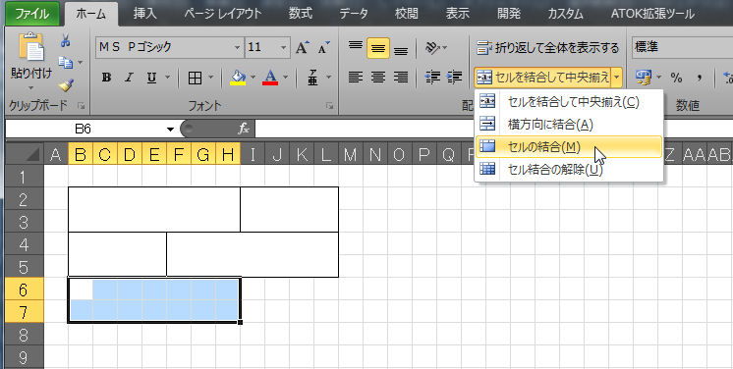Viewport: 733px width, 369px height.
Task: Switch to ページ レイアウト tab
Action: [222, 14]
